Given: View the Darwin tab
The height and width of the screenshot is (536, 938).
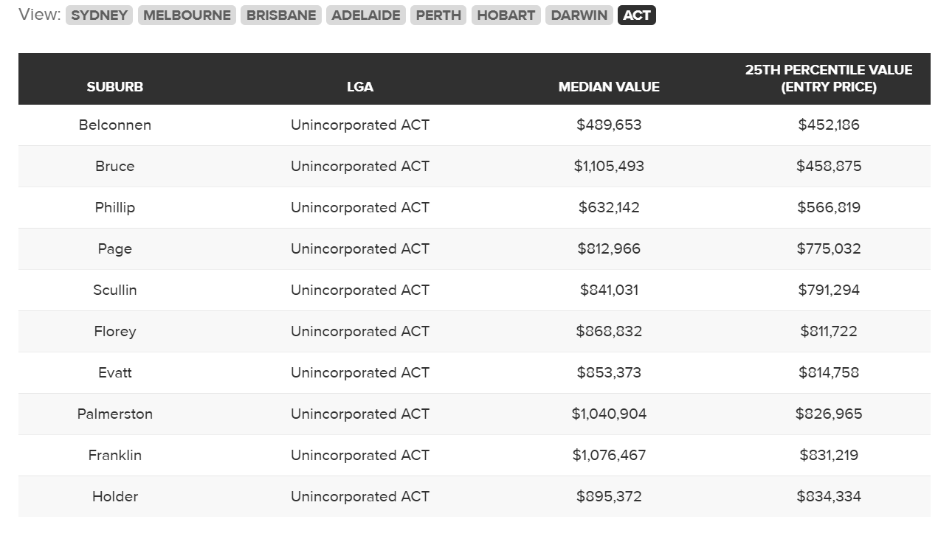Looking at the screenshot, I should click(579, 15).
